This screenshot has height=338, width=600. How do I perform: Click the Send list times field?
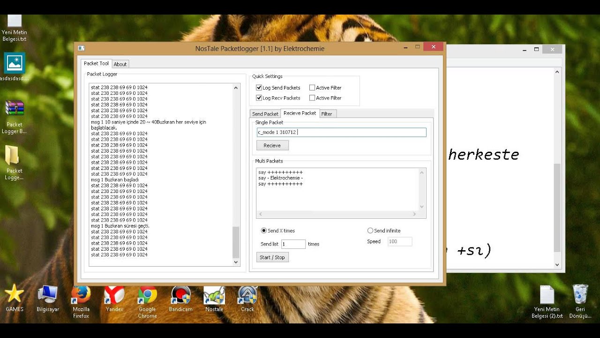(293, 244)
